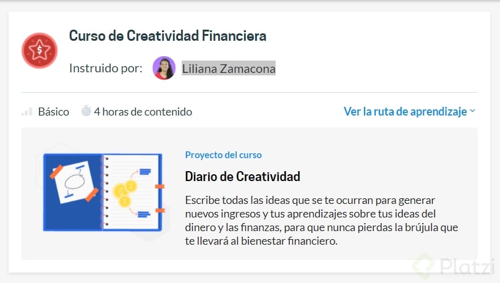Expand 'Ver la ruta de aprendizaje' dropdown

pos(409,112)
